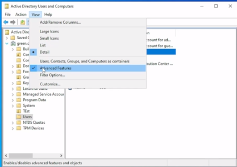Expand the Keys folder arrow

(x=13, y=83)
